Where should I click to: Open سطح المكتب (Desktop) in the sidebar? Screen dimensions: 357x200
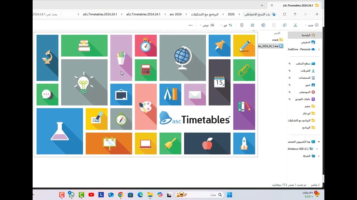[x=305, y=64]
